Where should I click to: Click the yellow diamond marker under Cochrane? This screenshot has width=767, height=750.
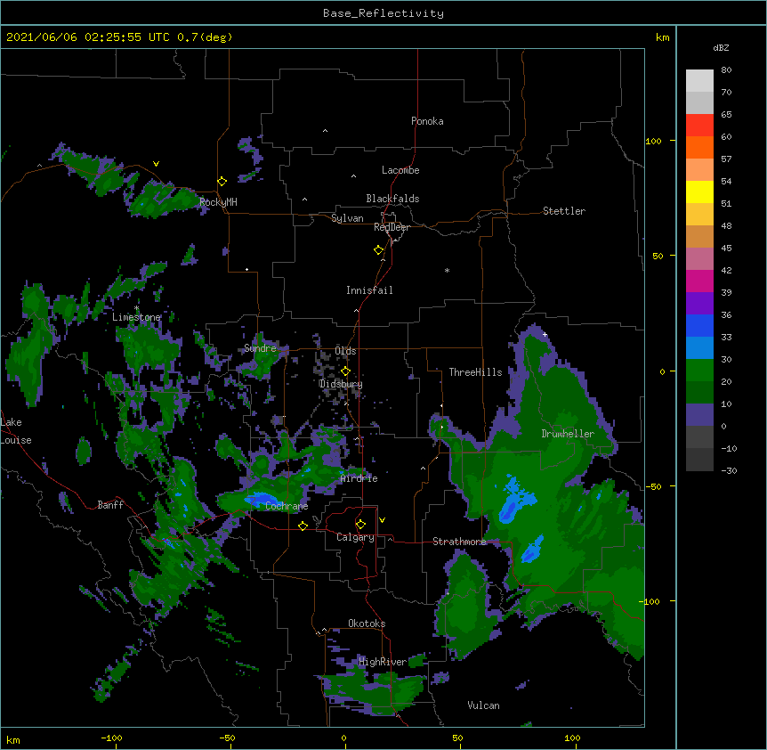303,526
